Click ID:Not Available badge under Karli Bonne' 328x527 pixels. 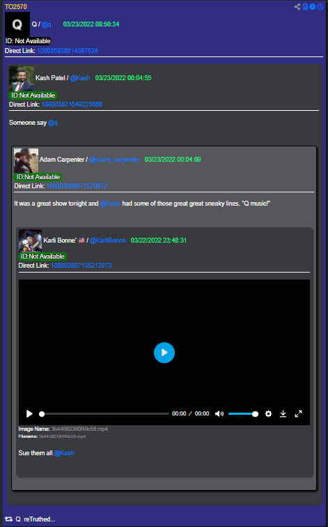[x=42, y=257]
